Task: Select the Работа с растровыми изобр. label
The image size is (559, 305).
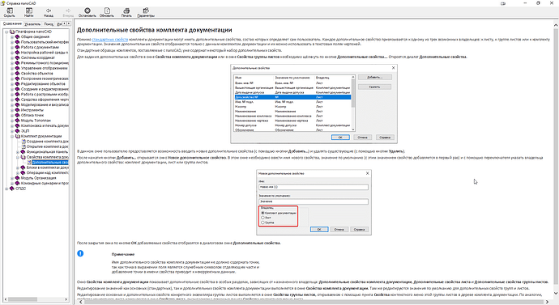Action: coord(45,95)
